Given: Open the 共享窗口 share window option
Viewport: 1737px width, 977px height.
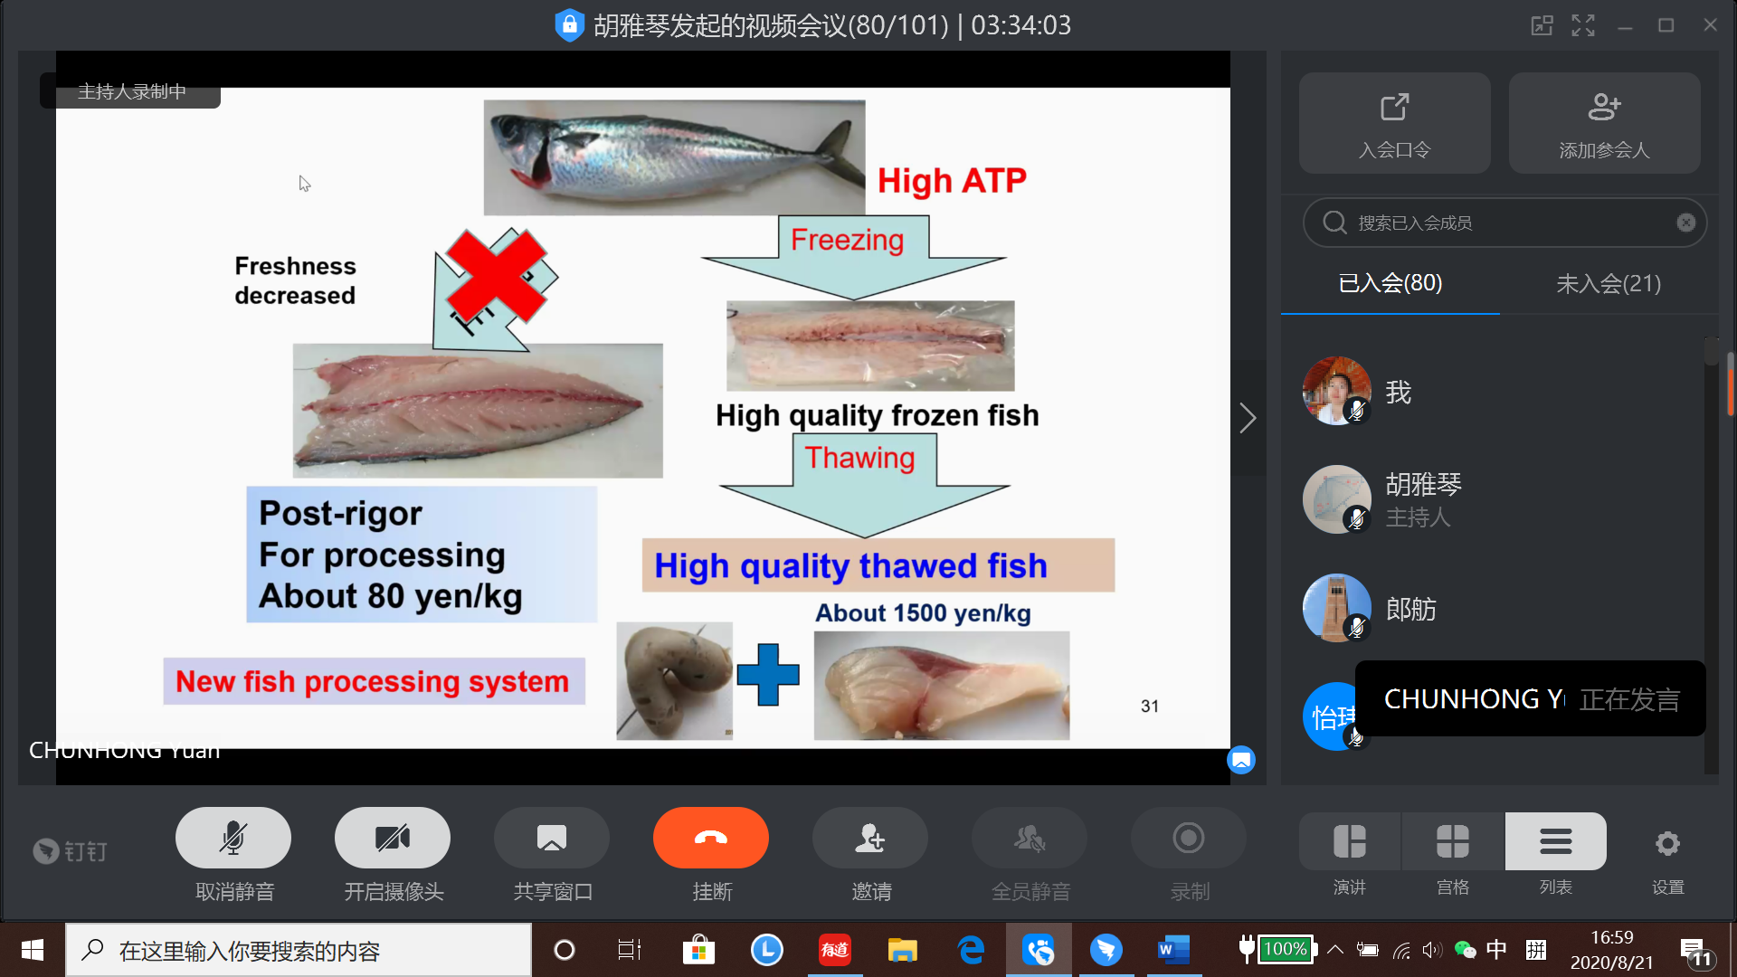Looking at the screenshot, I should point(551,839).
